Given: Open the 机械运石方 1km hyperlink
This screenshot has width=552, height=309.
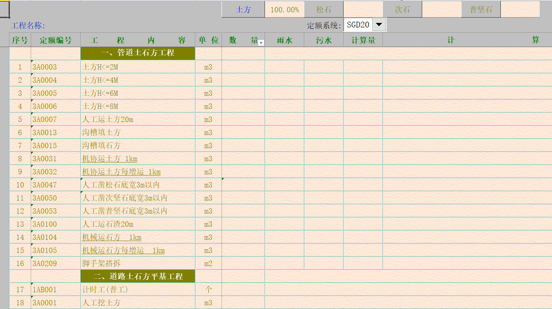Looking at the screenshot, I should point(112,237).
